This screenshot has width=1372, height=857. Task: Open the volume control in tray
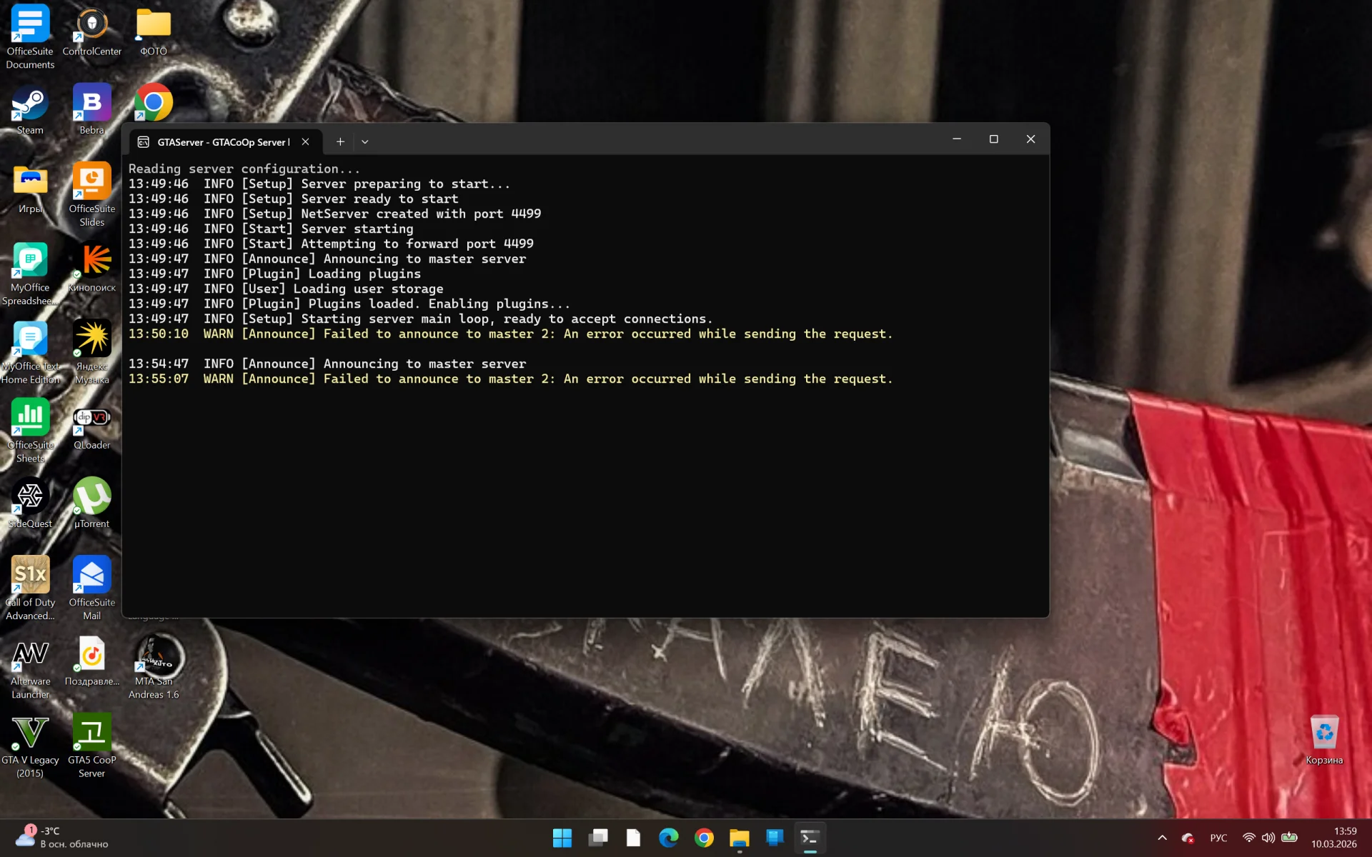pos(1268,838)
